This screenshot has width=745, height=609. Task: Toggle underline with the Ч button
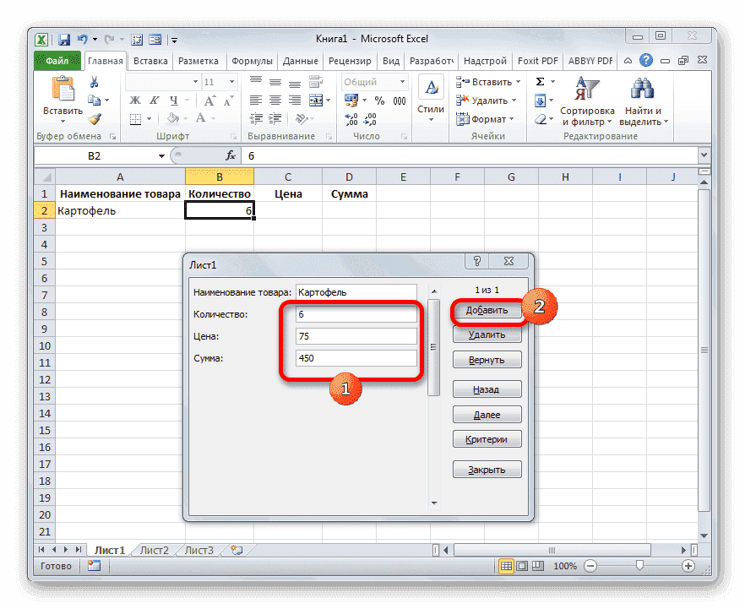pos(174,100)
